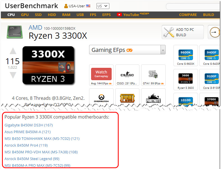Expand the Gaming EFps dropdown arrow

pos(163,50)
